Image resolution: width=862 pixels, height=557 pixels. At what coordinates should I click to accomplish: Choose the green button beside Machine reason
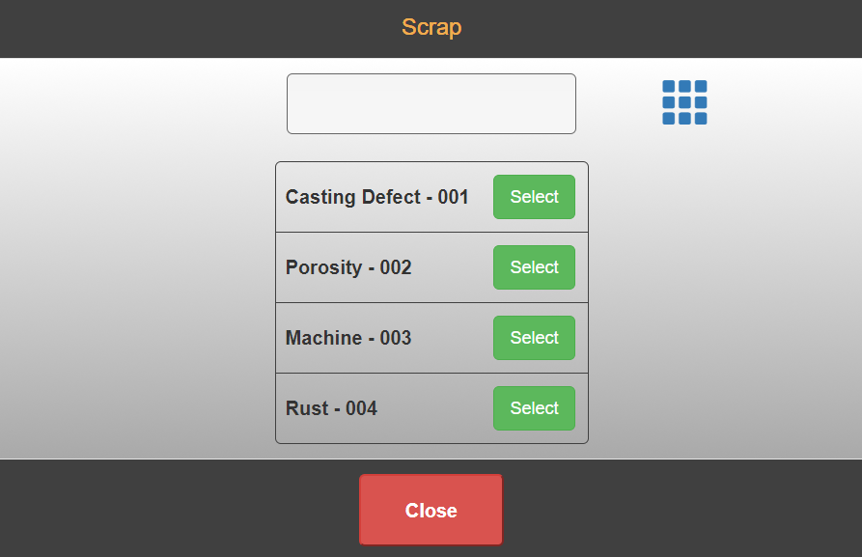point(534,338)
